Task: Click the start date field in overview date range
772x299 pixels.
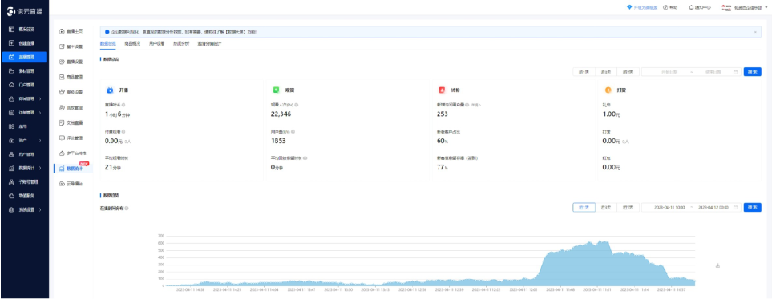Action: (x=669, y=72)
